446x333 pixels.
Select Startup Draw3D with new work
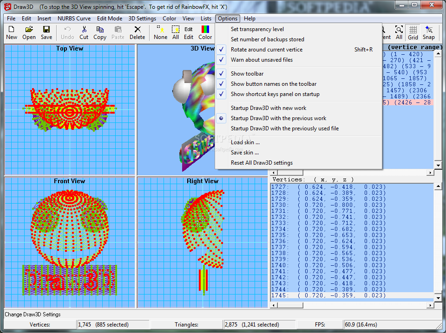(299, 108)
